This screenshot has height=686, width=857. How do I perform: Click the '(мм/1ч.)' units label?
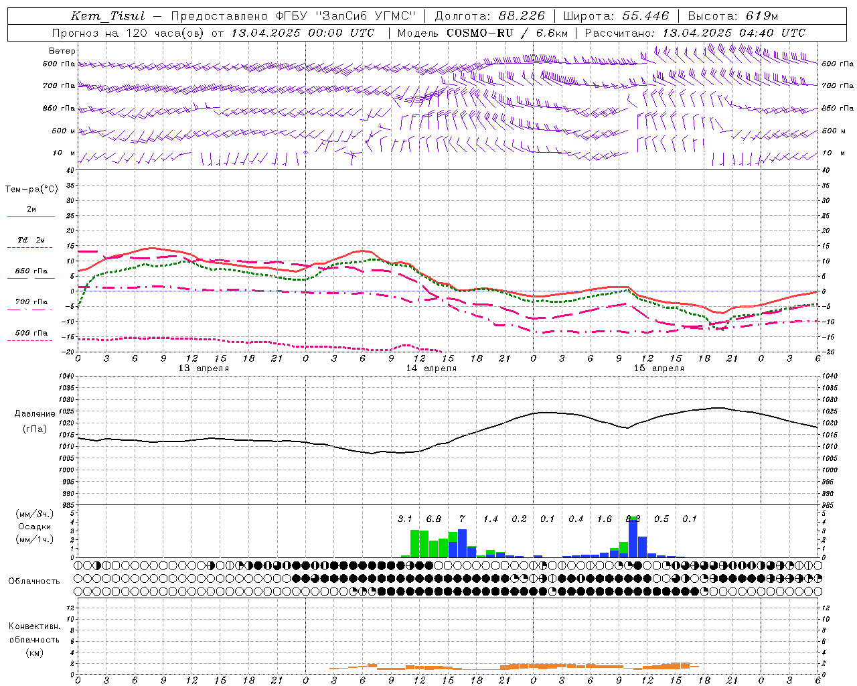[35, 539]
